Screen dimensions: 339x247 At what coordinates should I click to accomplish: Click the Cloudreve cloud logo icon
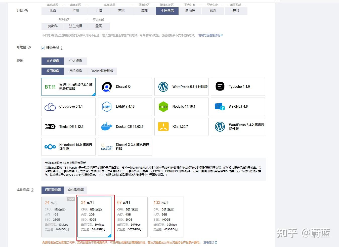coord(50,107)
